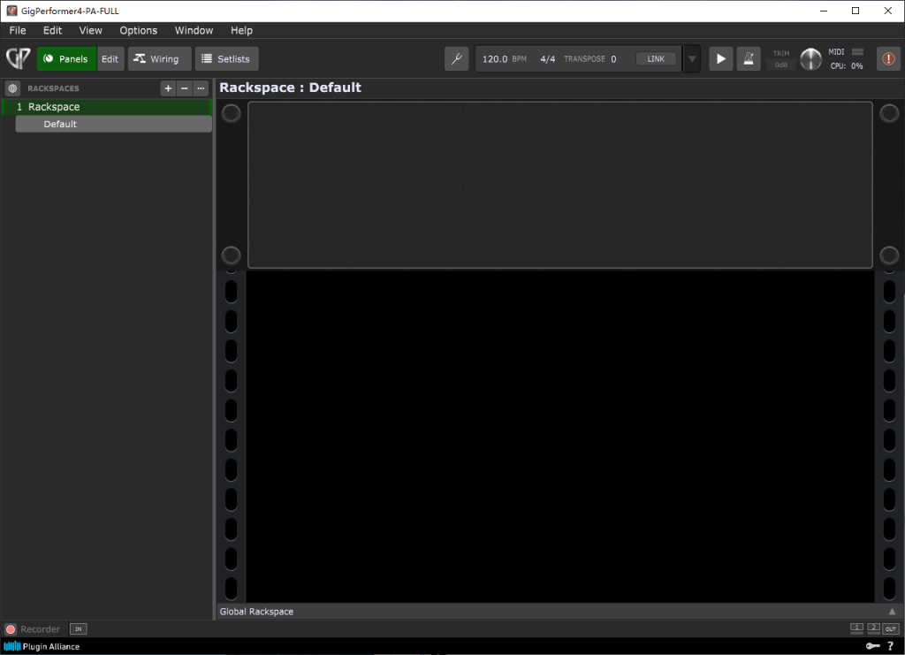The width and height of the screenshot is (905, 655).
Task: Click the MIDI activity indicator
Action: (x=857, y=52)
